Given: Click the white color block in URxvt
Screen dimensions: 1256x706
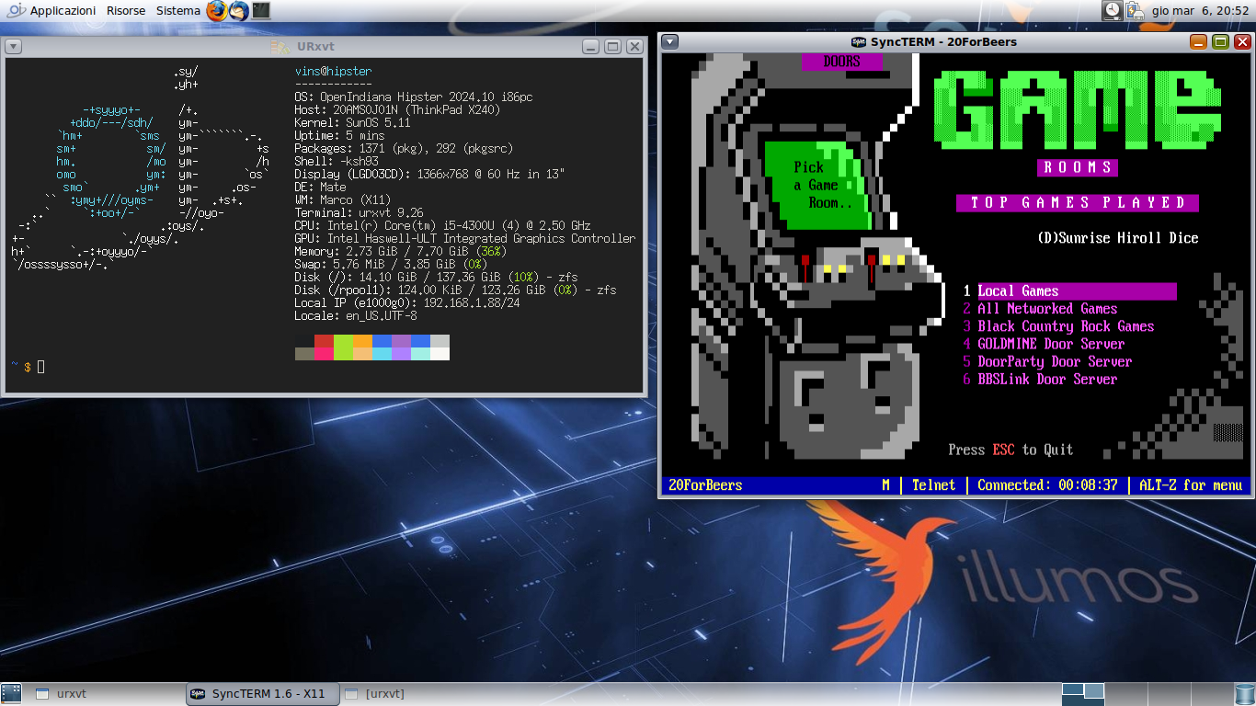Looking at the screenshot, I should (440, 354).
